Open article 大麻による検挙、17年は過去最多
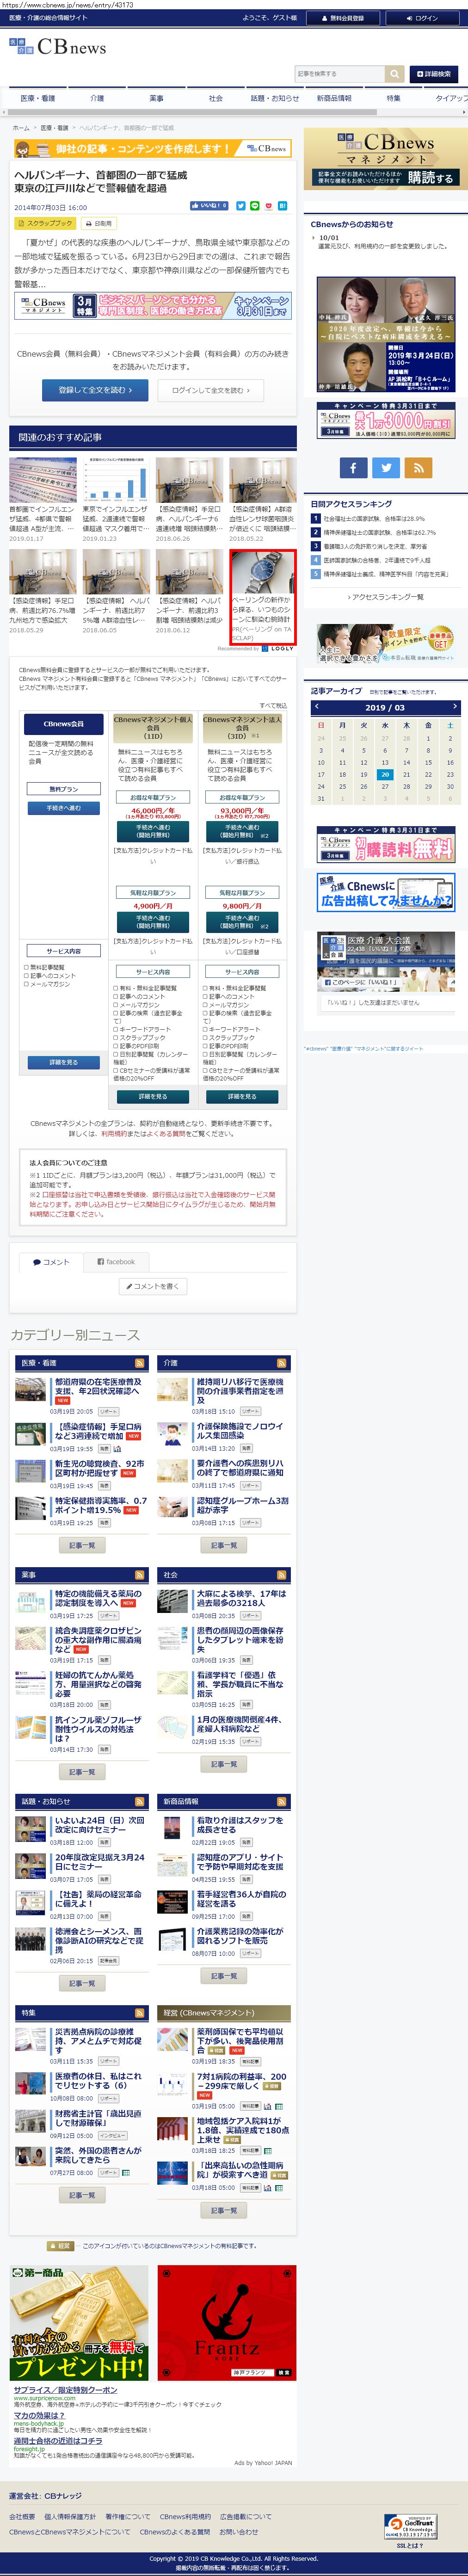 point(241,1598)
